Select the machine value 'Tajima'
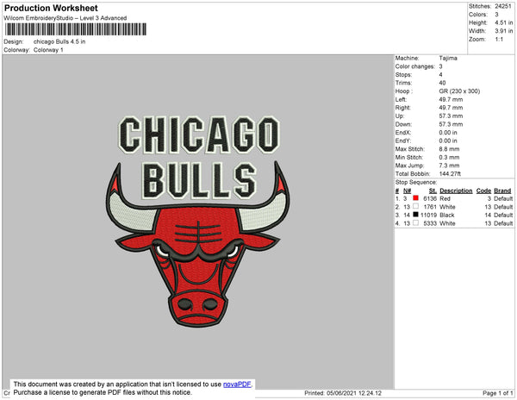This screenshot has width=517, height=400. tap(448, 58)
